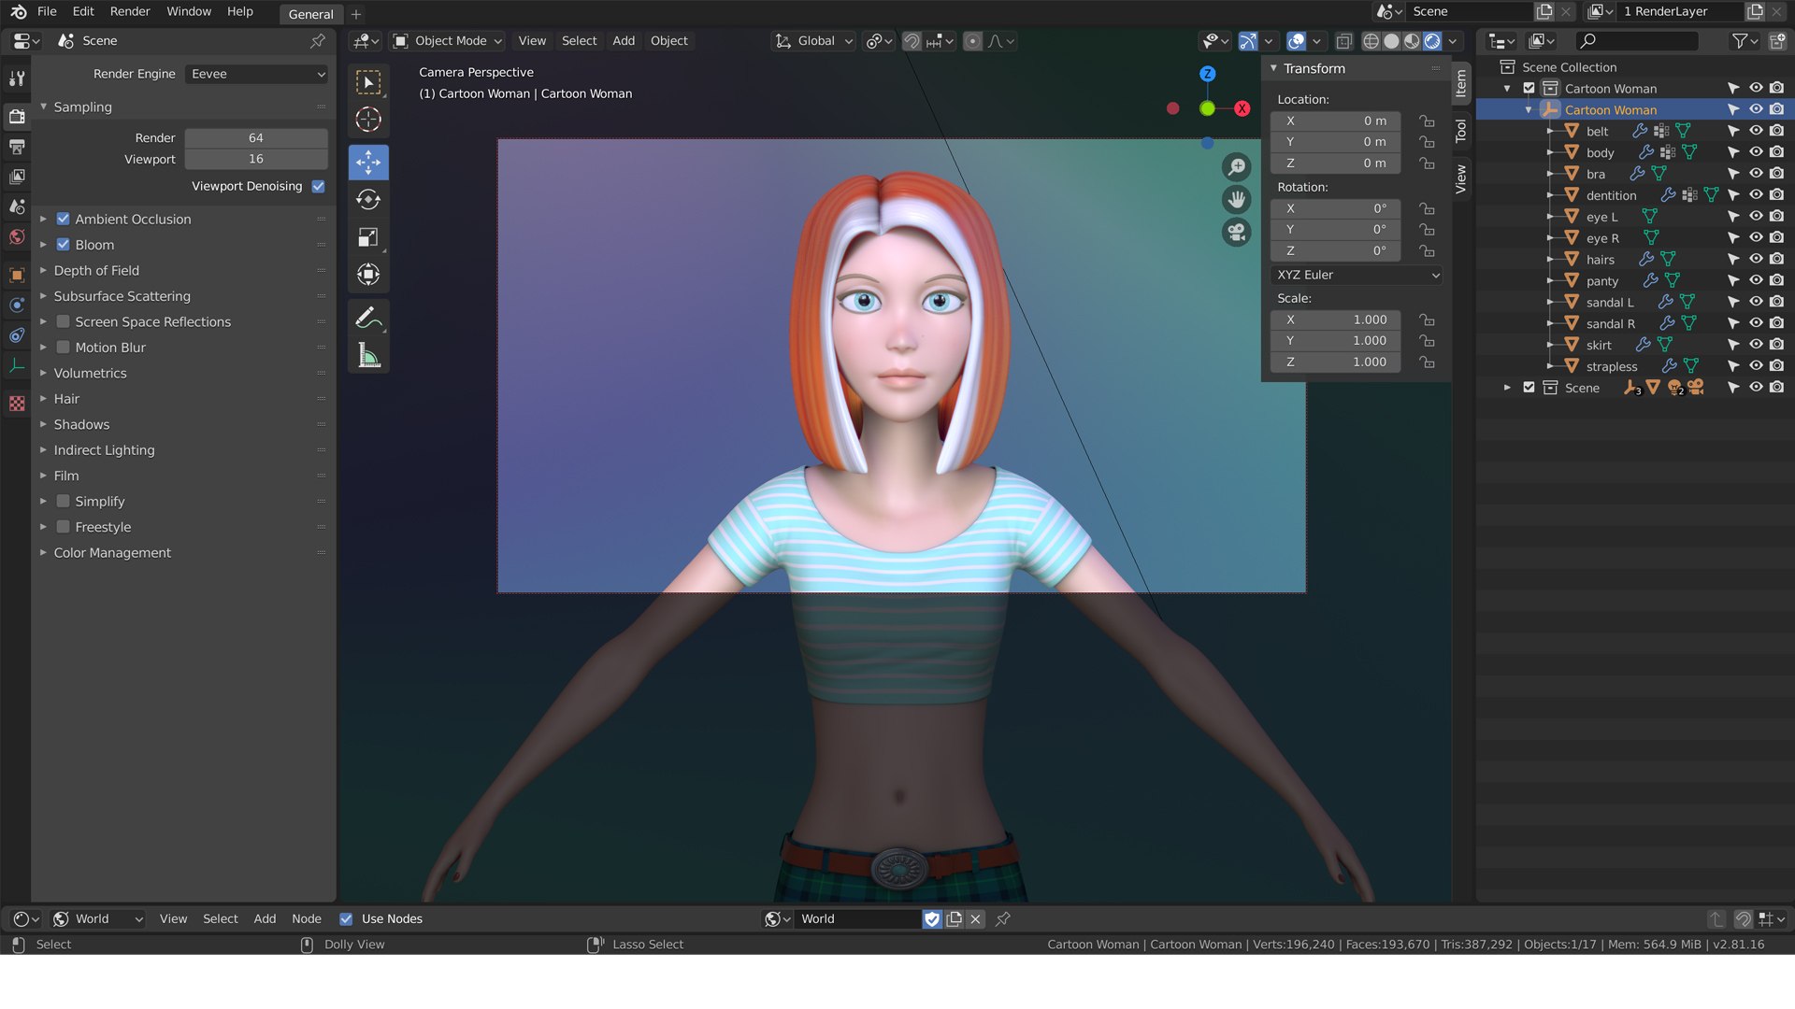
Task: Select the Transform tool
Action: (x=368, y=275)
